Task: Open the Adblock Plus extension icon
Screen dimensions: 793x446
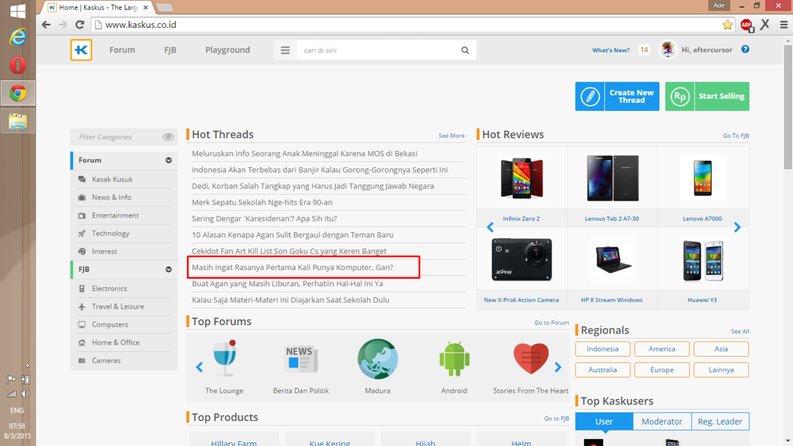Action: (747, 25)
